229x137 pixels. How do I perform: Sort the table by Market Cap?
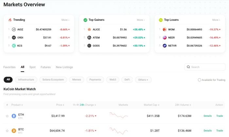(151, 105)
